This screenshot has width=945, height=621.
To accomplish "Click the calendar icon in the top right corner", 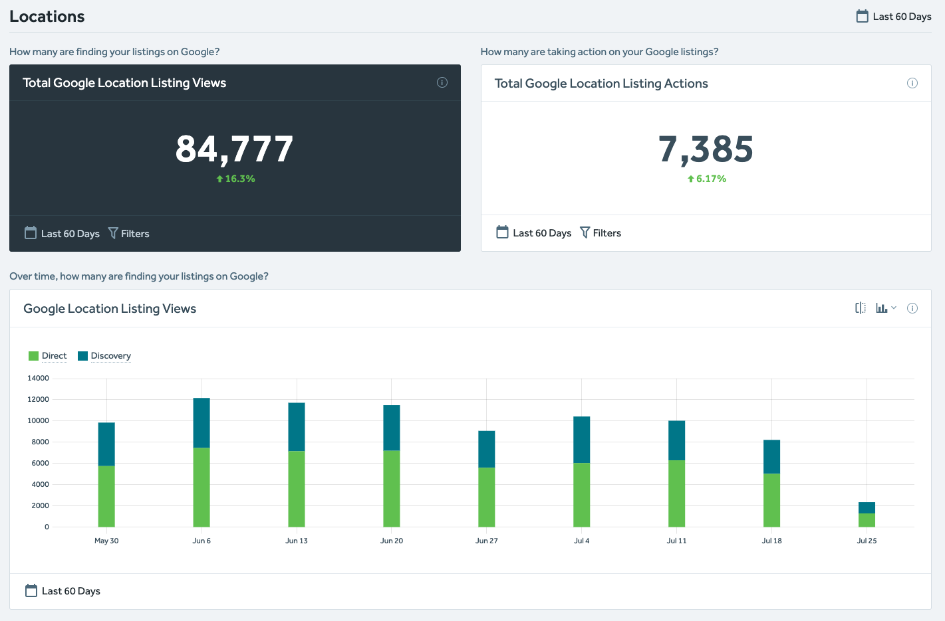I will [863, 16].
